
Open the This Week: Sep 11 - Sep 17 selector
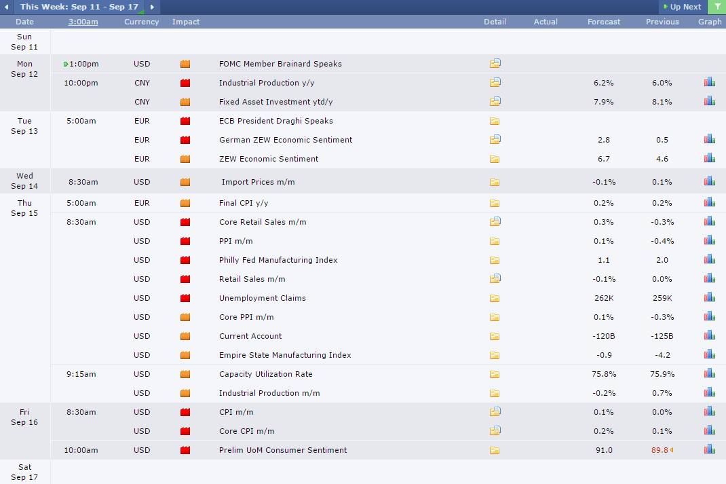tap(79, 7)
